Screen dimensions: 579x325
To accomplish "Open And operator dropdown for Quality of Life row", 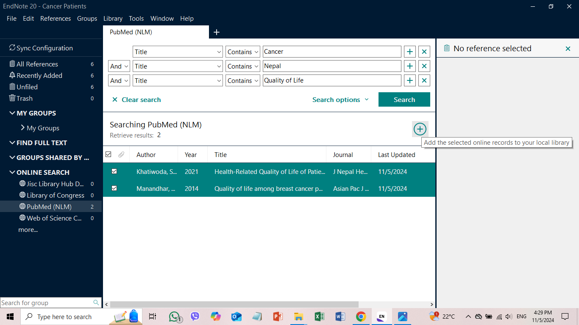I will click(x=119, y=80).
